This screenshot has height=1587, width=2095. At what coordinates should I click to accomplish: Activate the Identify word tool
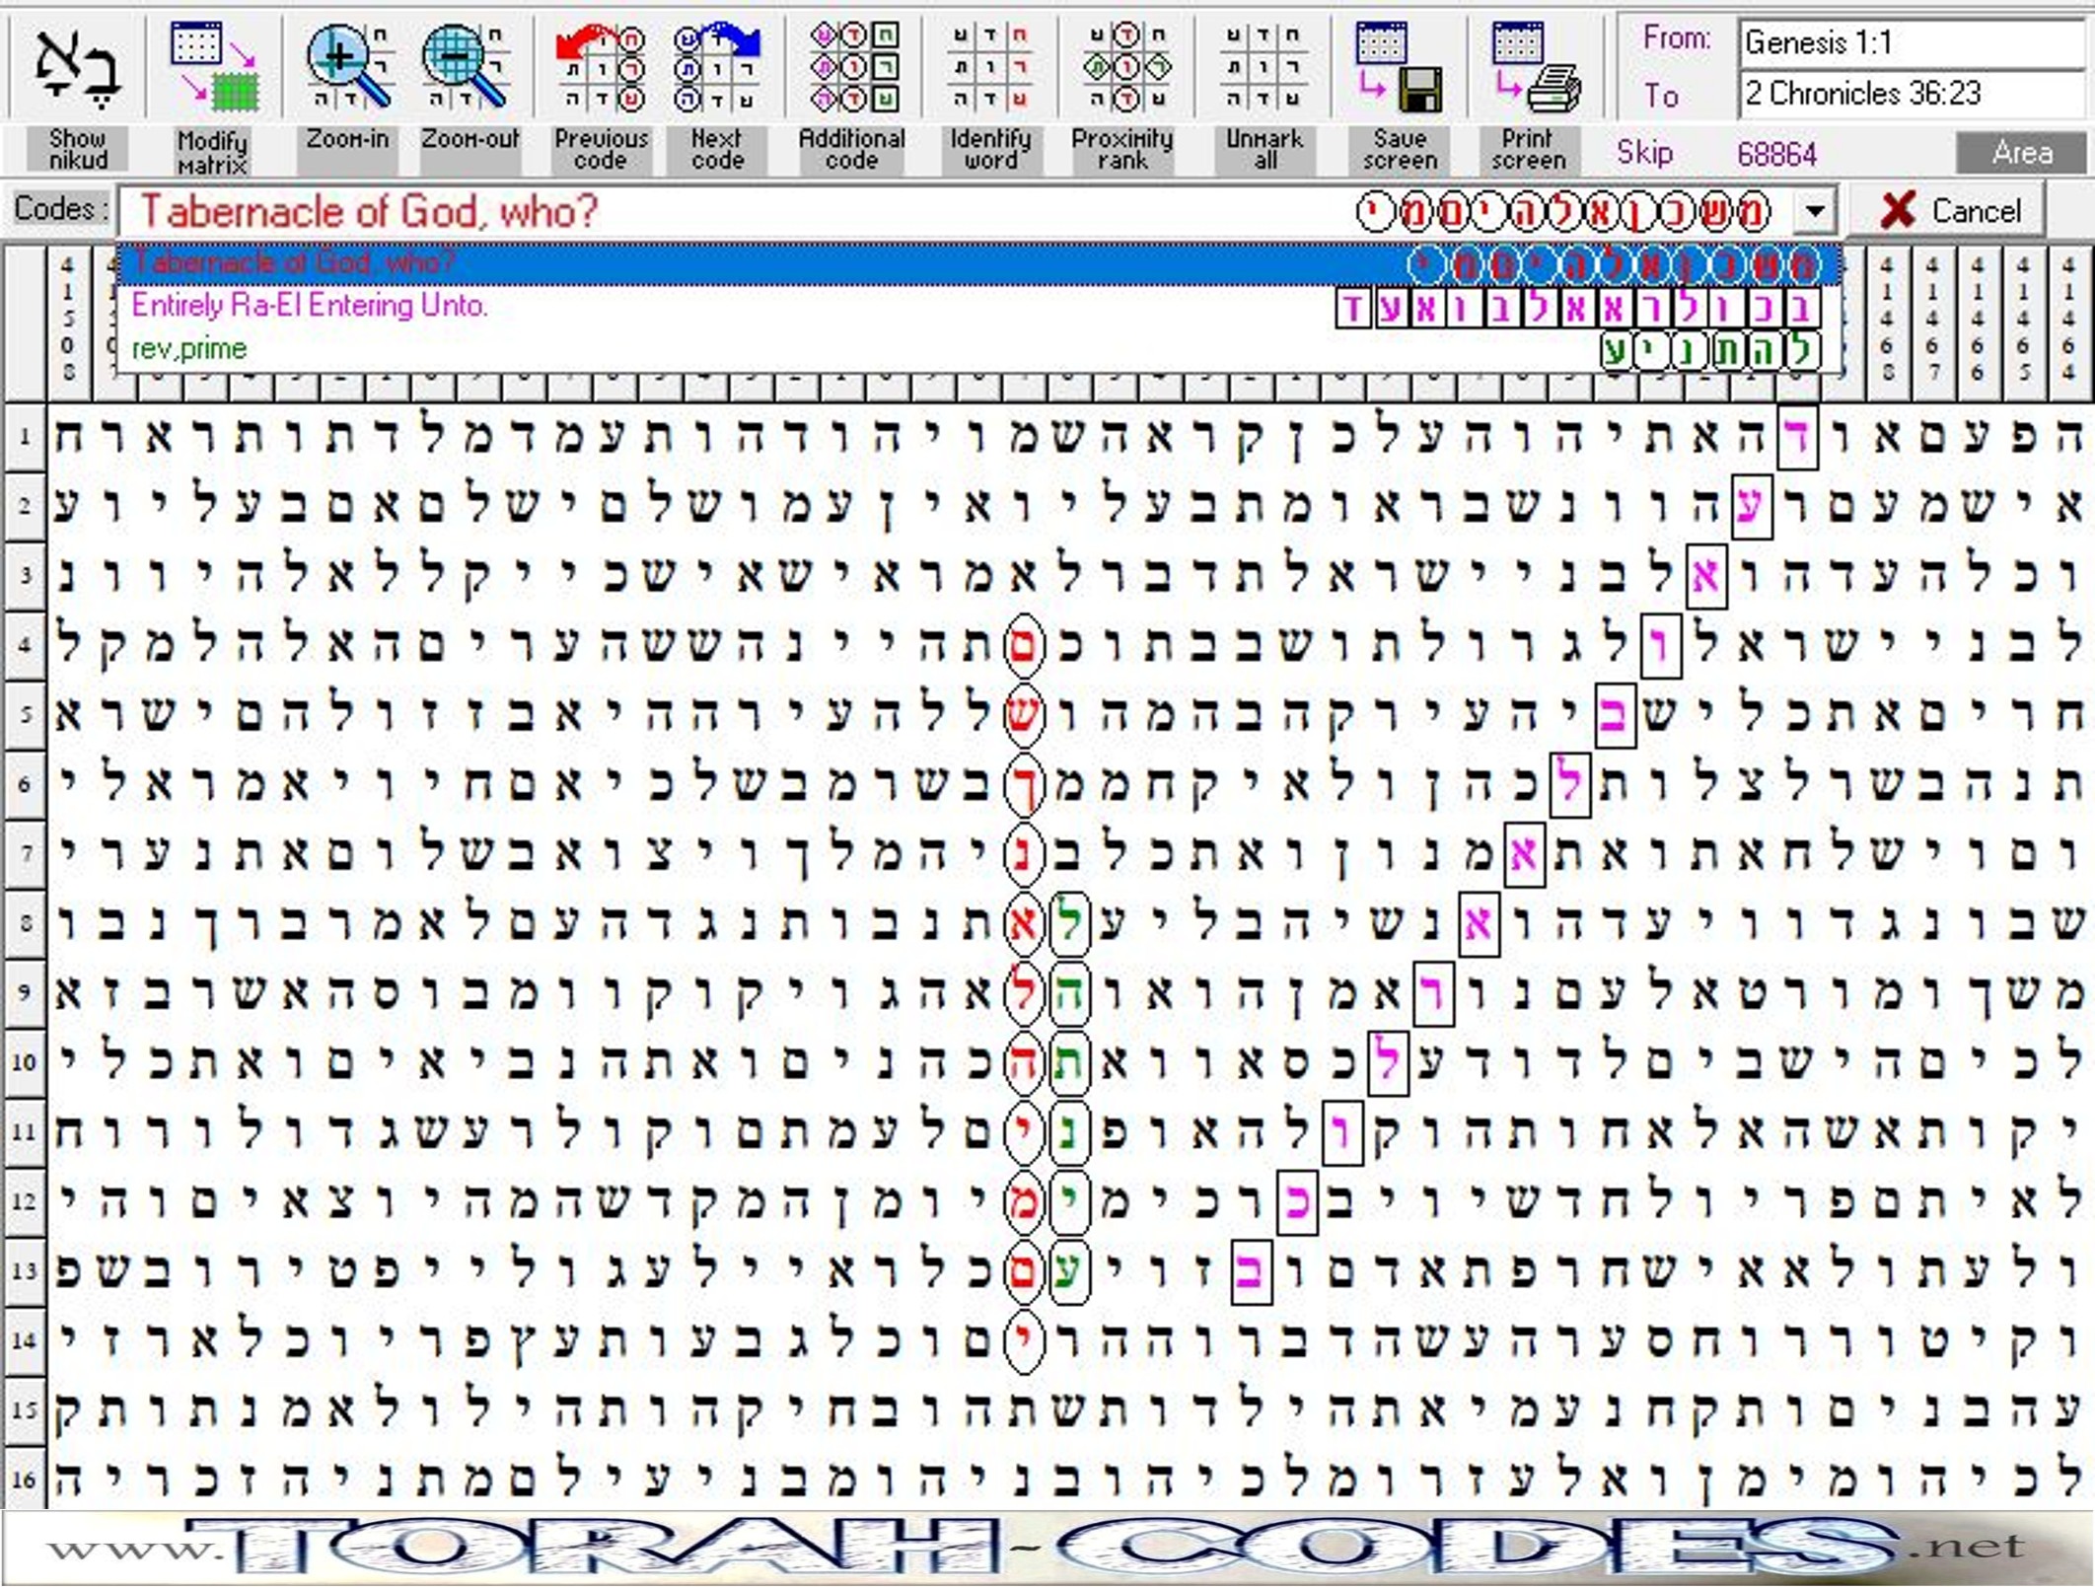(x=990, y=67)
